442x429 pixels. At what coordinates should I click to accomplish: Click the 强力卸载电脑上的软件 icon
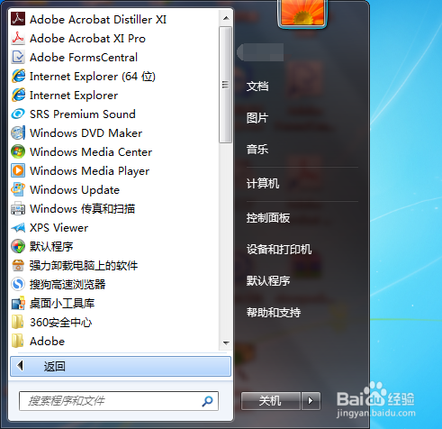(x=18, y=265)
